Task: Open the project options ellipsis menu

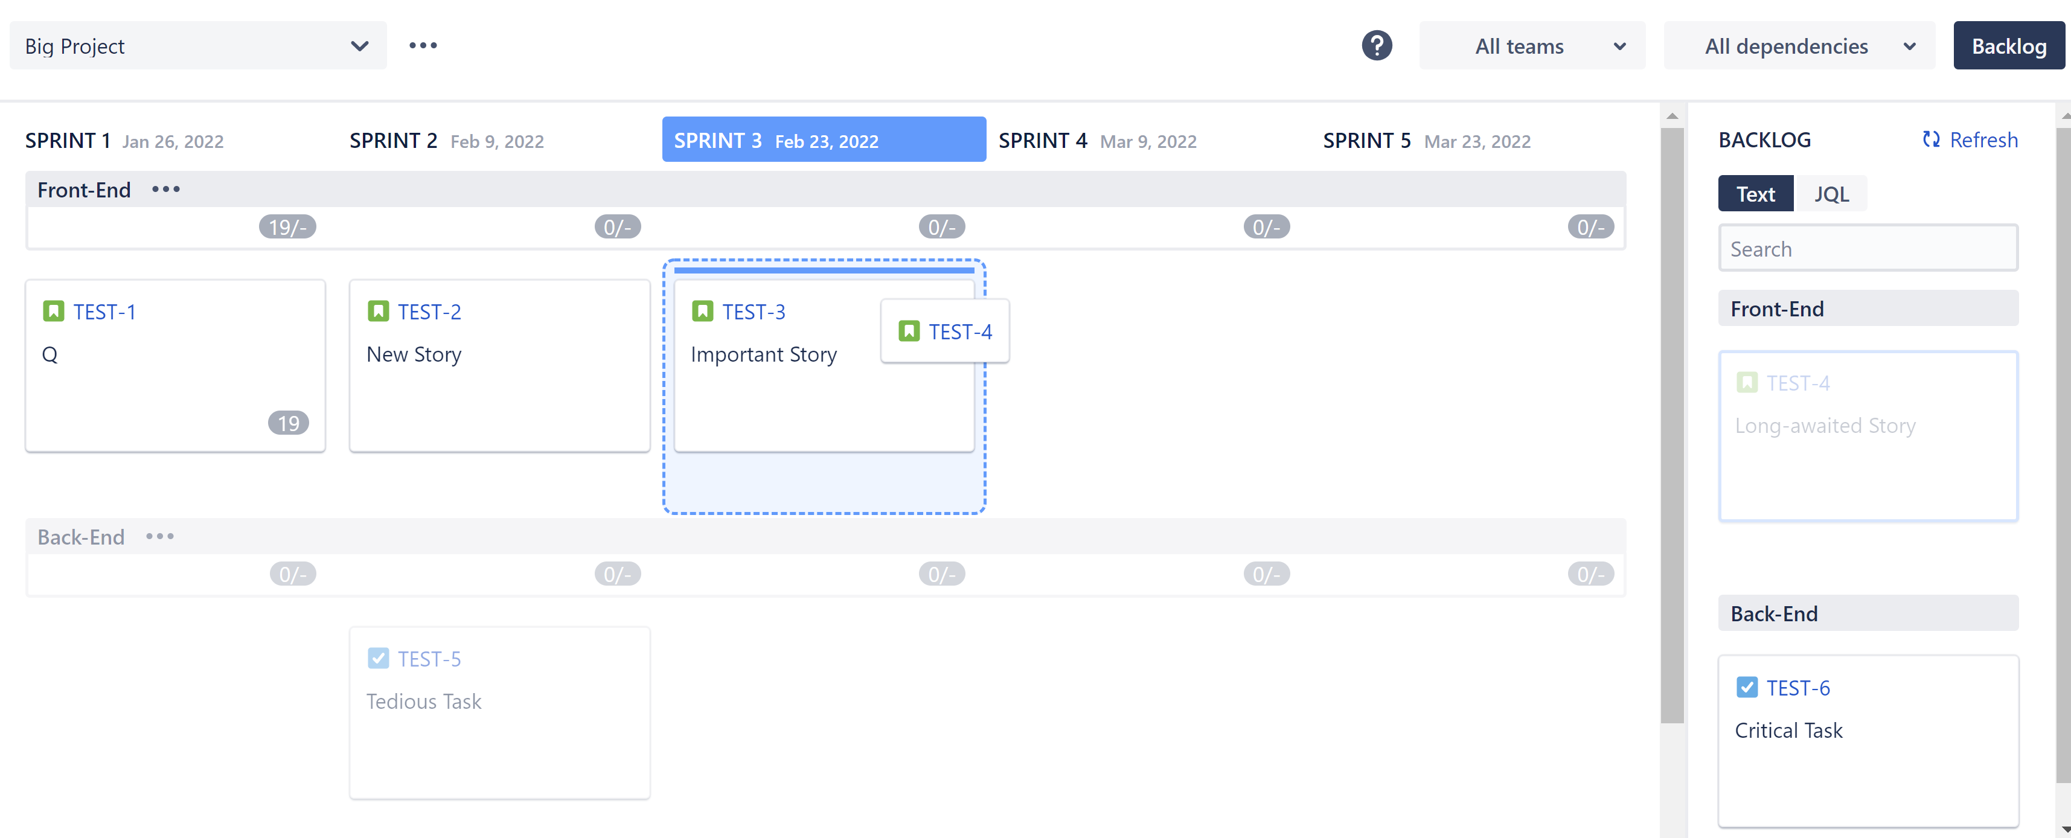Action: click(423, 46)
